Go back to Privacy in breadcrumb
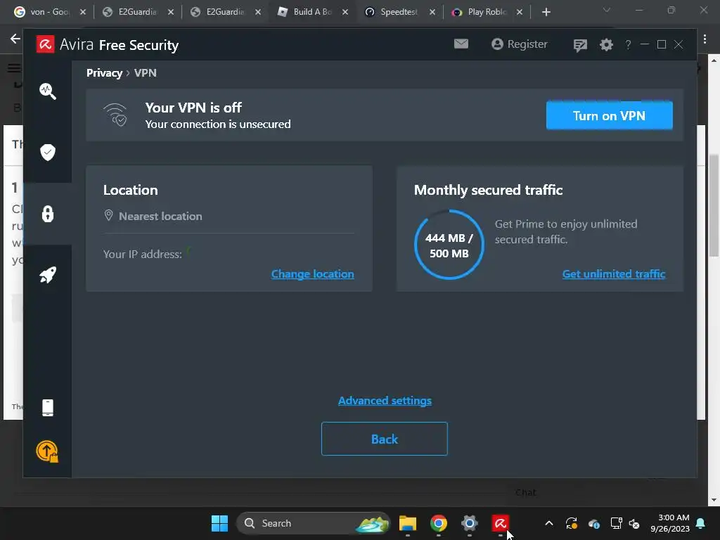 tap(104, 73)
